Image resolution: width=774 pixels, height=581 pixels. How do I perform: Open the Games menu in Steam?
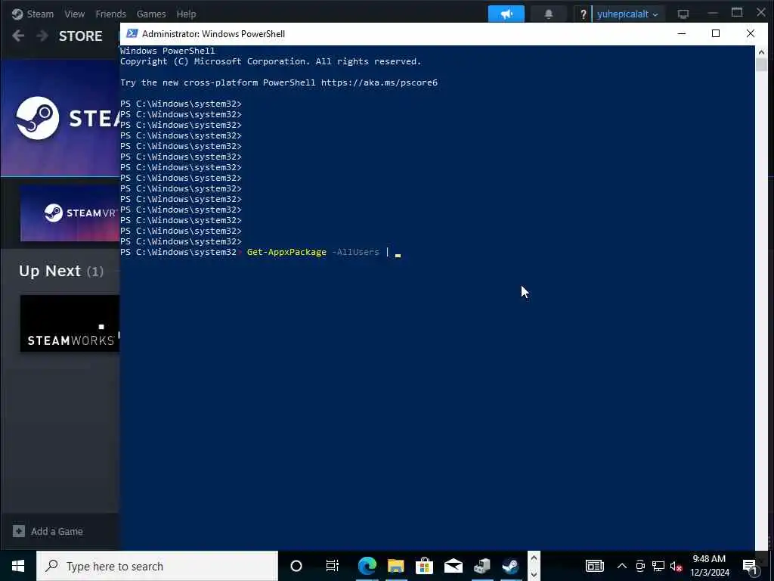(x=151, y=14)
